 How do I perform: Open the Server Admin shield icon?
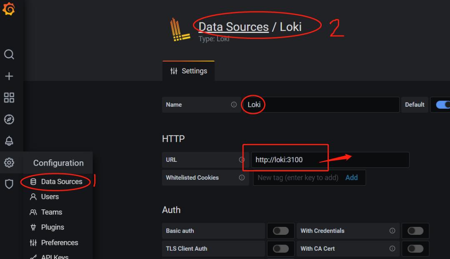pyautogui.click(x=9, y=184)
